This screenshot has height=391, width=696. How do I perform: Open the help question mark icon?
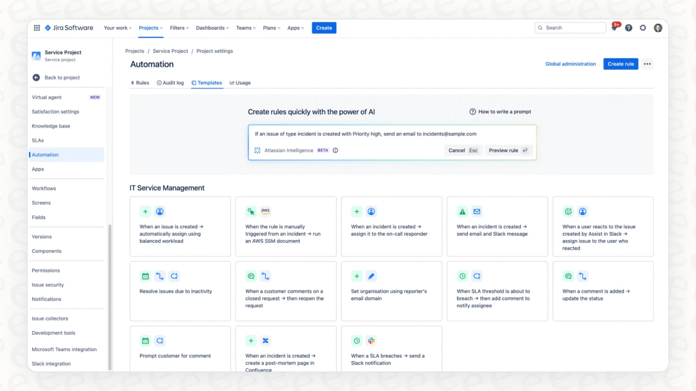point(628,28)
